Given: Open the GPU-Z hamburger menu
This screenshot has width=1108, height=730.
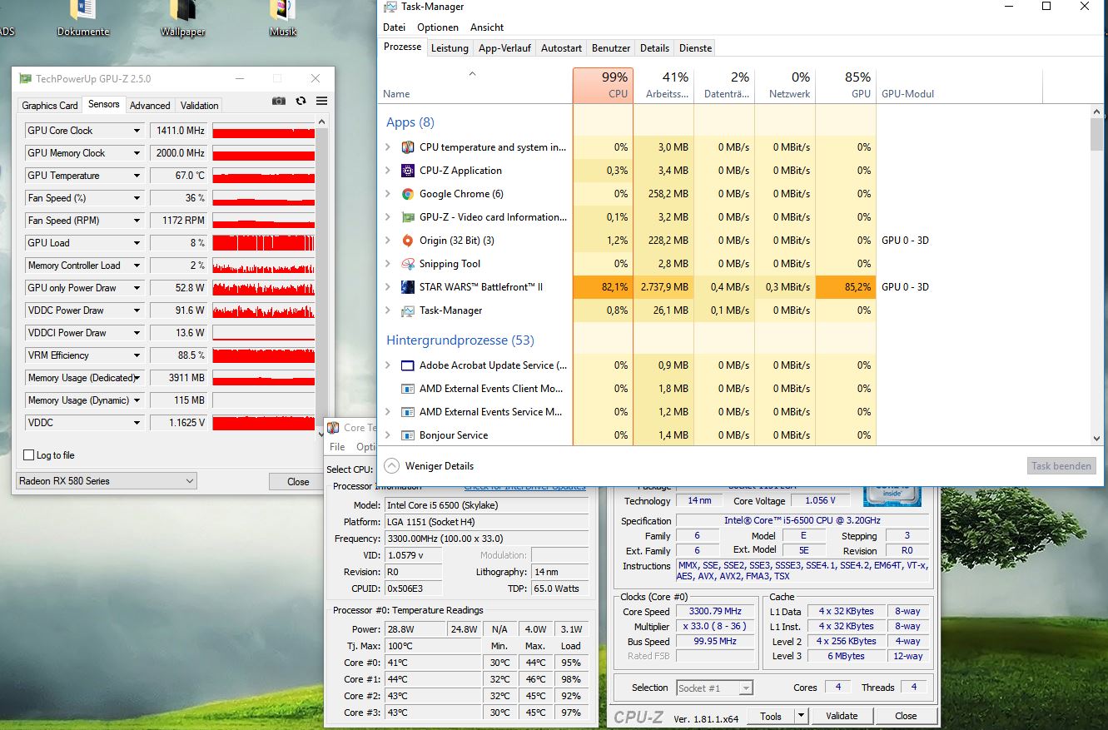Looking at the screenshot, I should point(321,101).
